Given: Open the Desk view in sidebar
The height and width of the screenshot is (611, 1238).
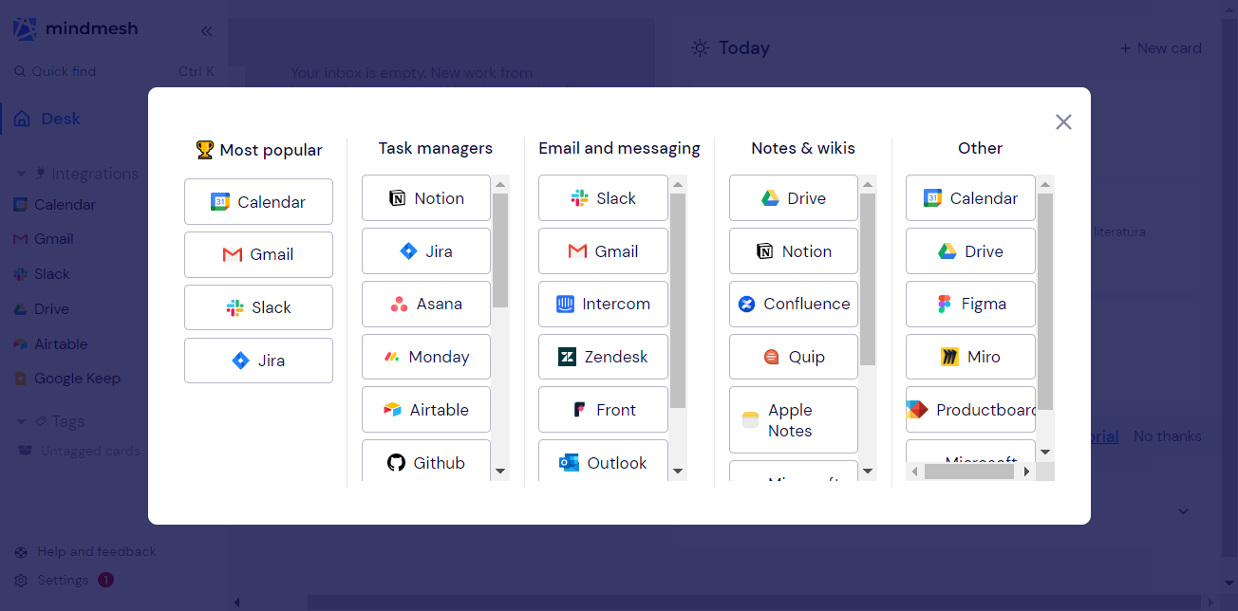Looking at the screenshot, I should (60, 119).
